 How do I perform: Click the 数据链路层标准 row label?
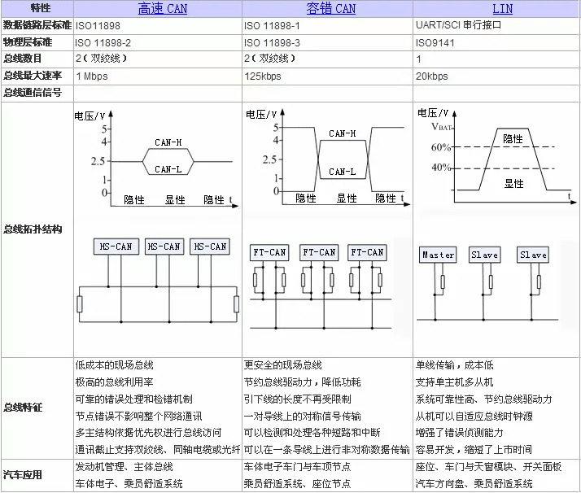tap(37, 25)
